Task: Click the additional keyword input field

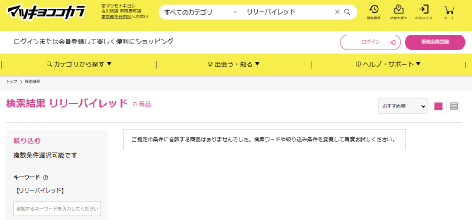Action: (x=57, y=208)
